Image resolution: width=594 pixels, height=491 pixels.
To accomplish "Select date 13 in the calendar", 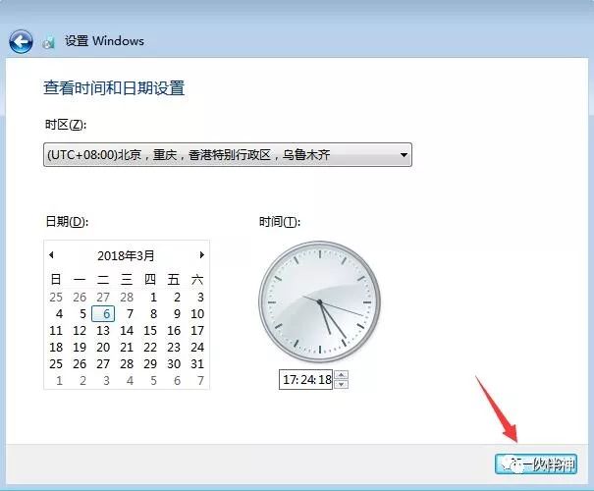I will (103, 330).
